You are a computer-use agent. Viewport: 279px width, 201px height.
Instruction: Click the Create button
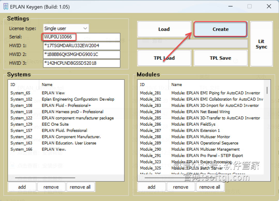(220, 29)
